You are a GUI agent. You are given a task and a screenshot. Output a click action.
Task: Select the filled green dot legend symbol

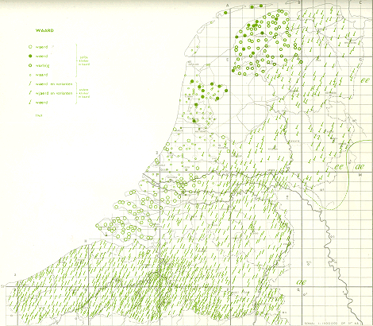(30, 56)
